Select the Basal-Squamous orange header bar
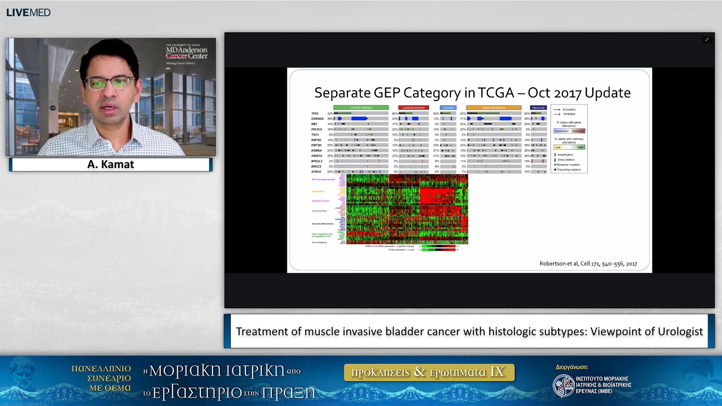Screen dimensions: 722x406 pyautogui.click(x=493, y=108)
